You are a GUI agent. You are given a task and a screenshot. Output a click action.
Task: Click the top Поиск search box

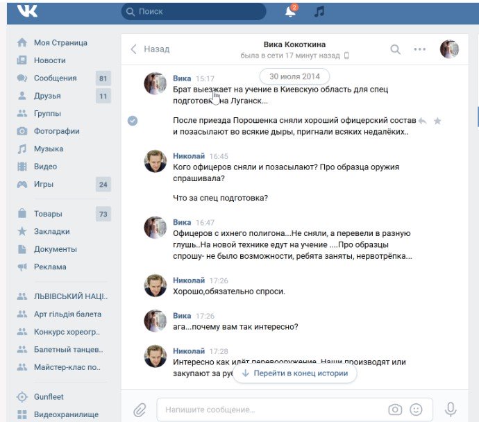coord(193,12)
